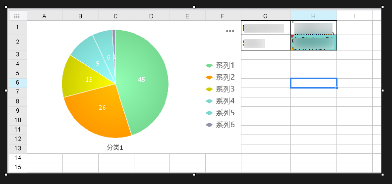Screen dimensions: 392x184
Task: Toggle legend entry 系列6
Action: tap(220, 125)
